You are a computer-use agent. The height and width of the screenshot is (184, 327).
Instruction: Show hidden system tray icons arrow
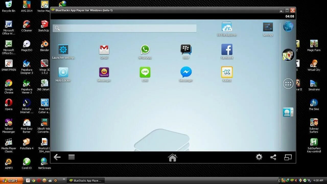point(279,180)
